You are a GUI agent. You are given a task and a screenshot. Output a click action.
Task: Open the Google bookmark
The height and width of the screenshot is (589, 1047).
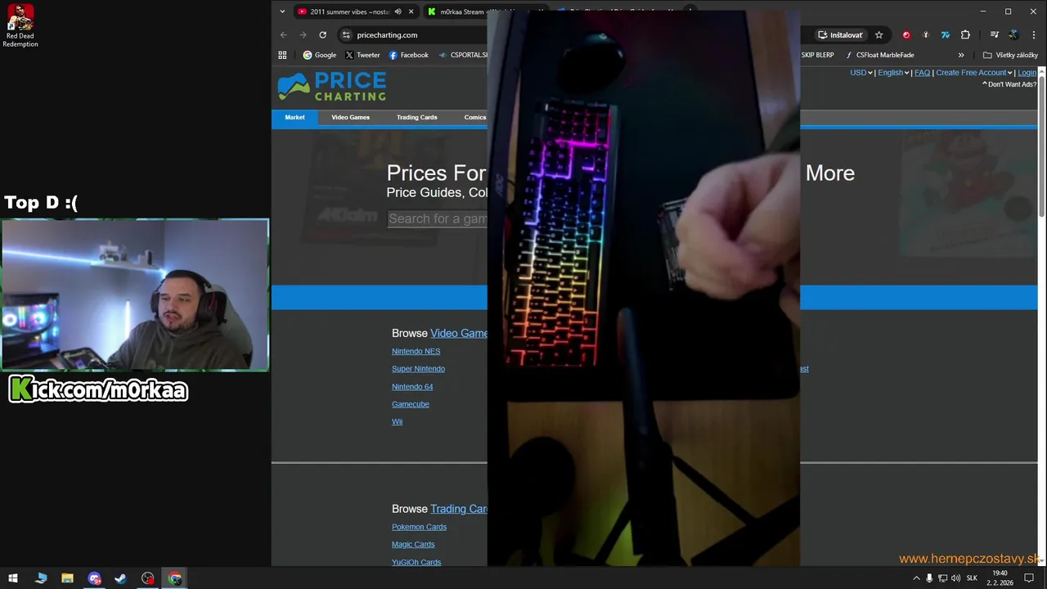[320, 55]
